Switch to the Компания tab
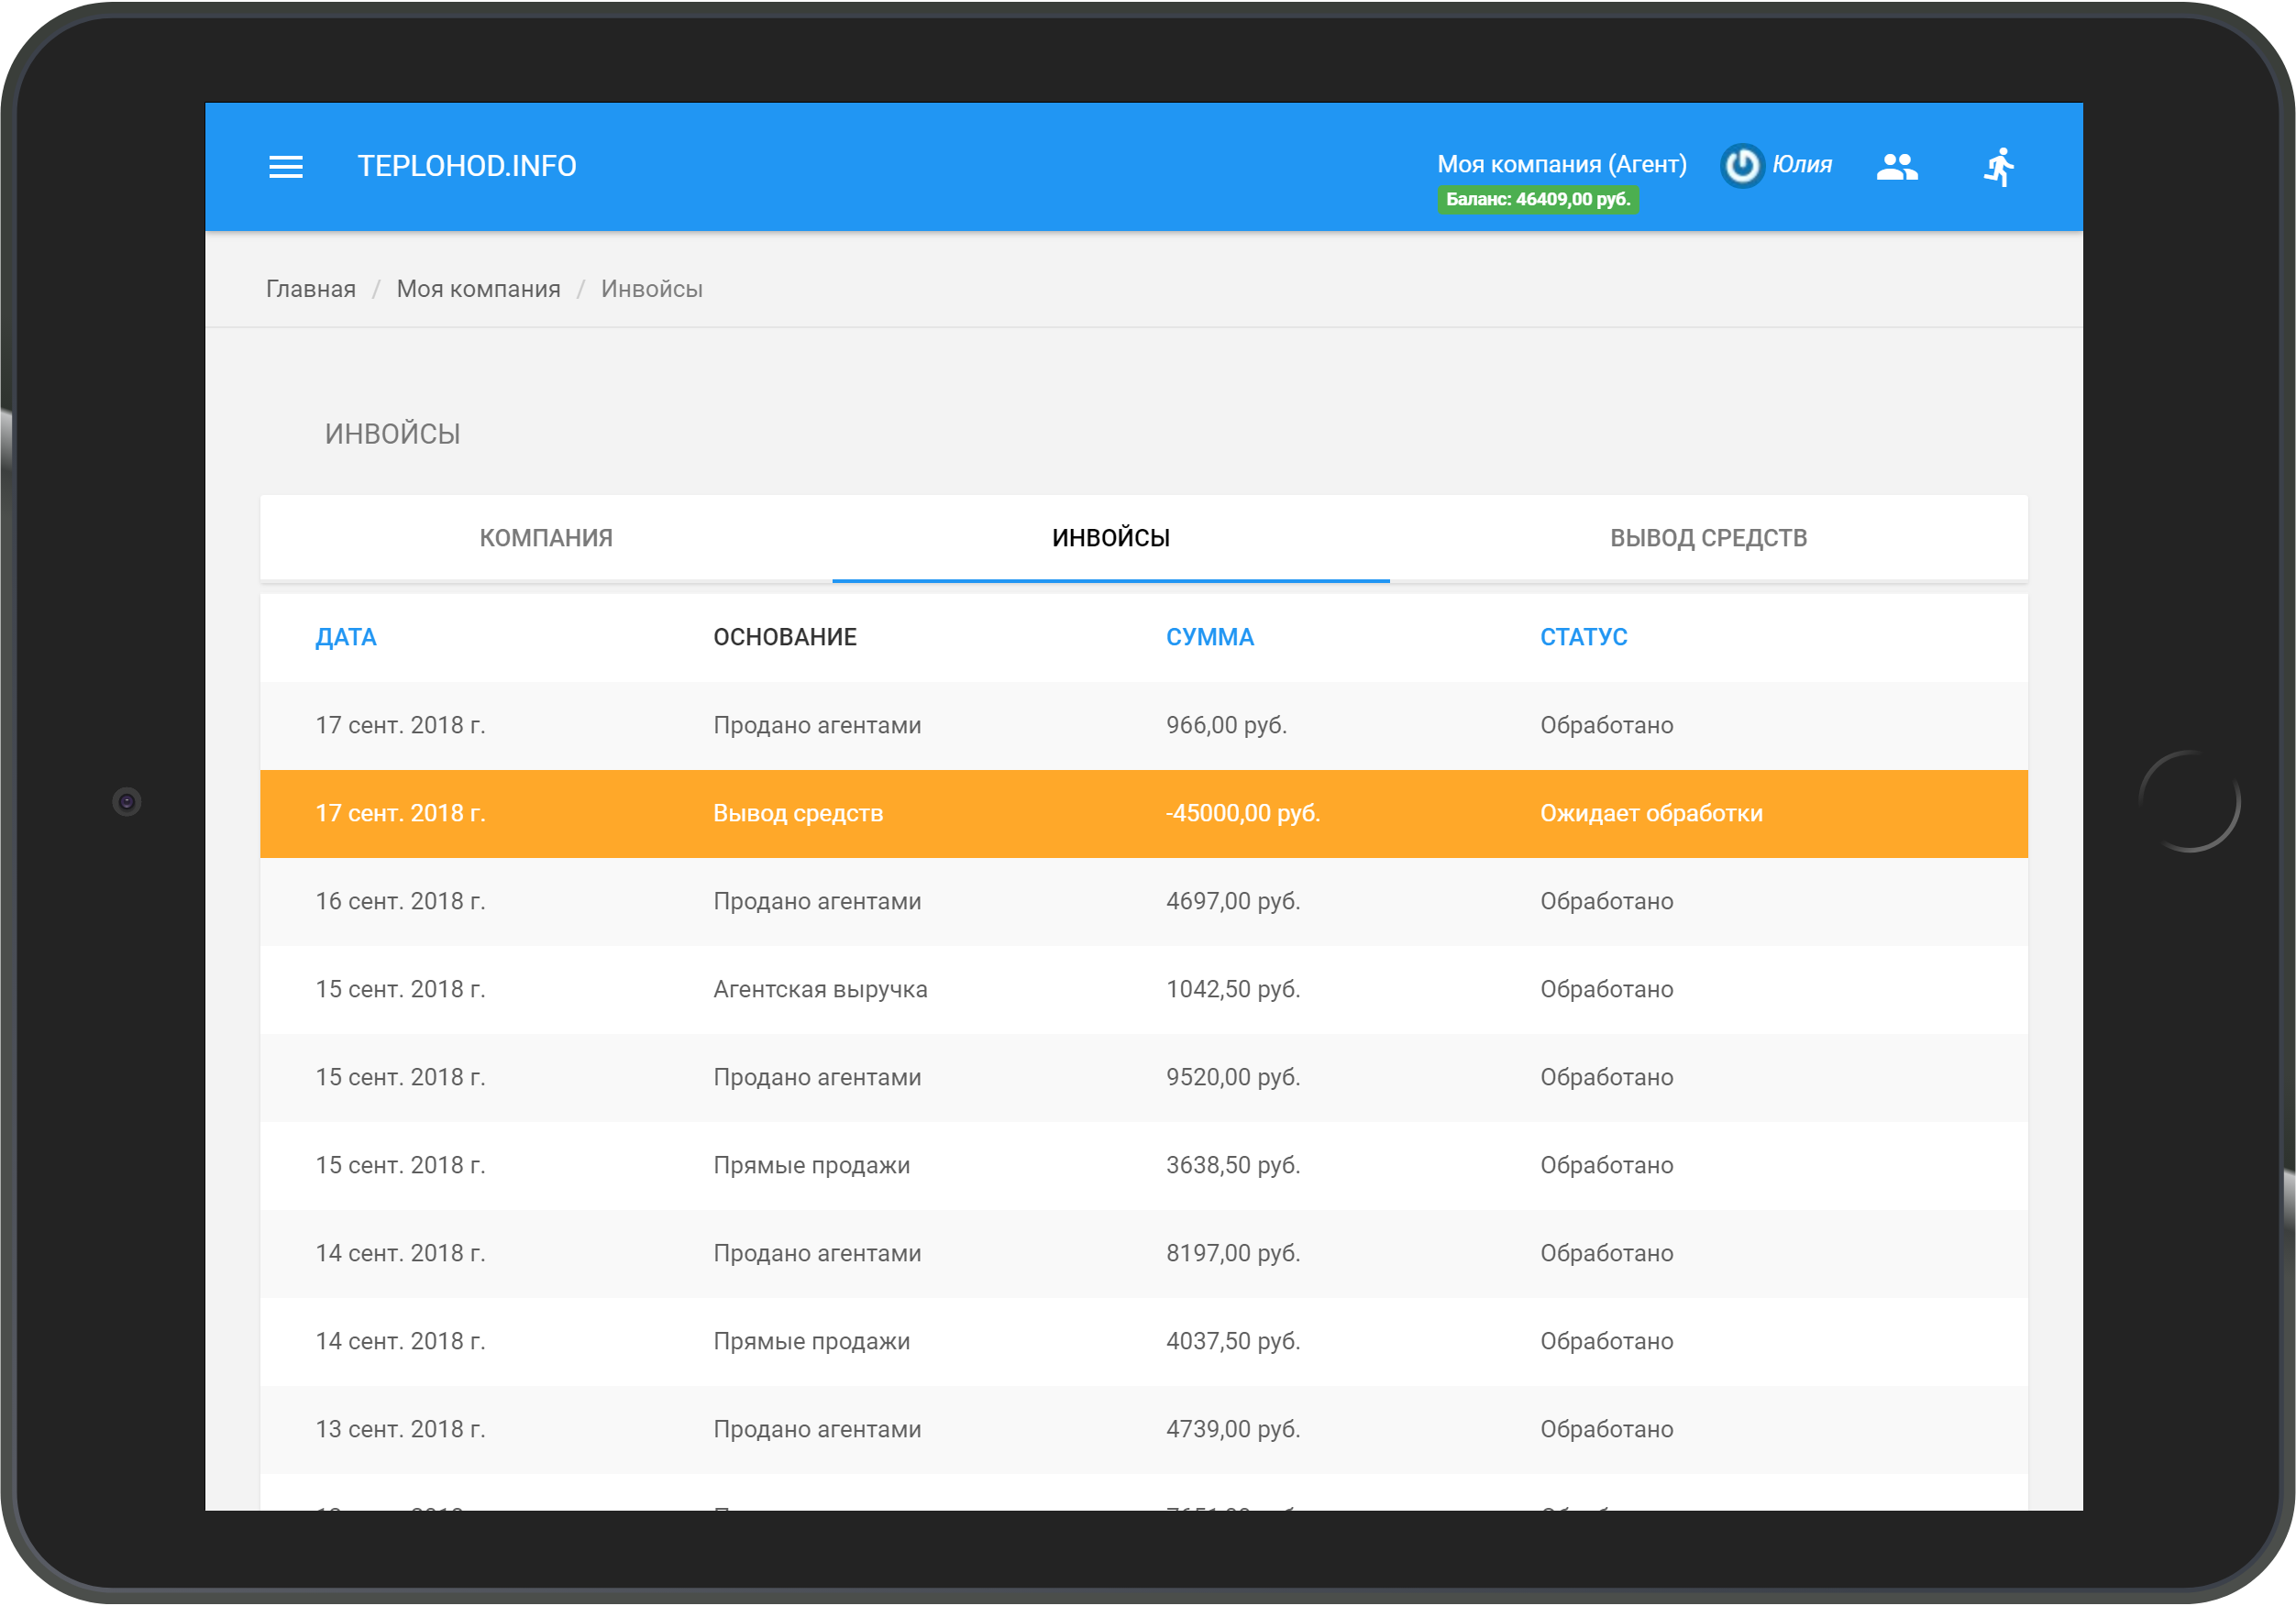The width and height of the screenshot is (2296, 1606). coord(546,538)
